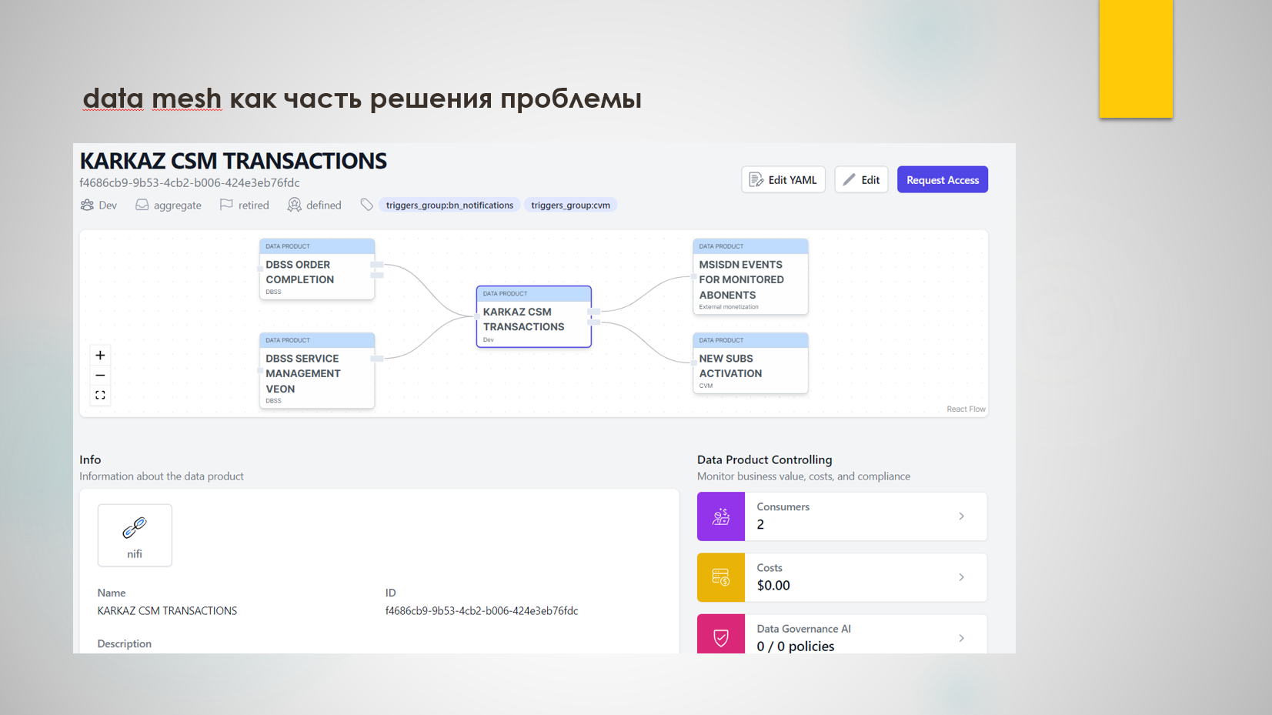Click the nifi link icon

pos(135,528)
